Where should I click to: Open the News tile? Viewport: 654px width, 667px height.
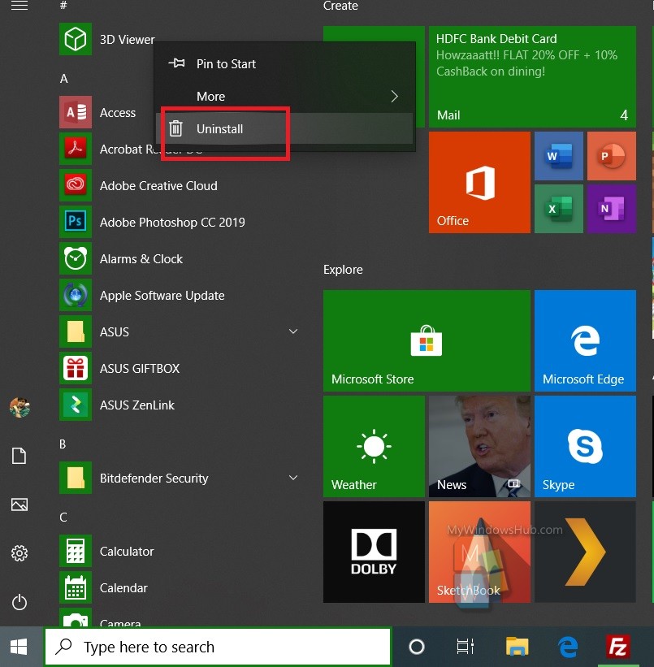479,446
